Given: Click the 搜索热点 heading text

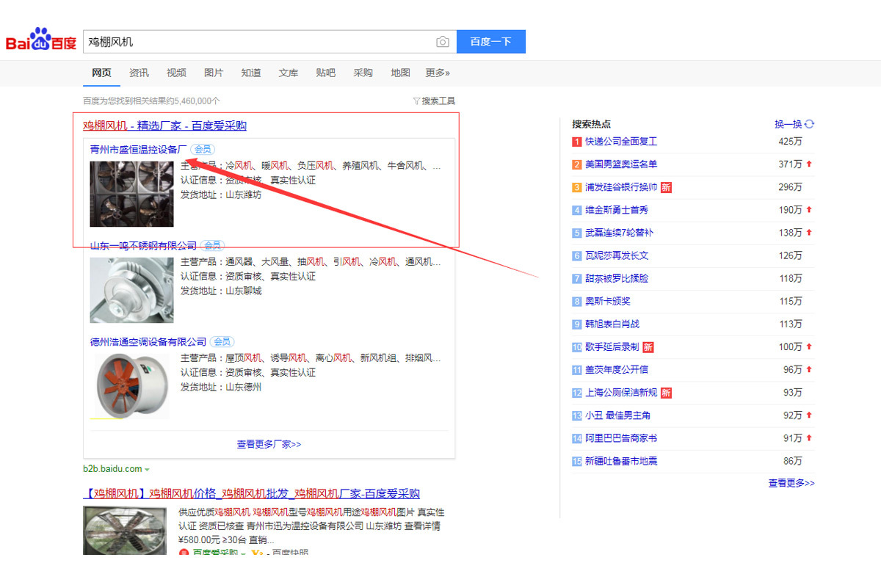Looking at the screenshot, I should click(x=592, y=124).
